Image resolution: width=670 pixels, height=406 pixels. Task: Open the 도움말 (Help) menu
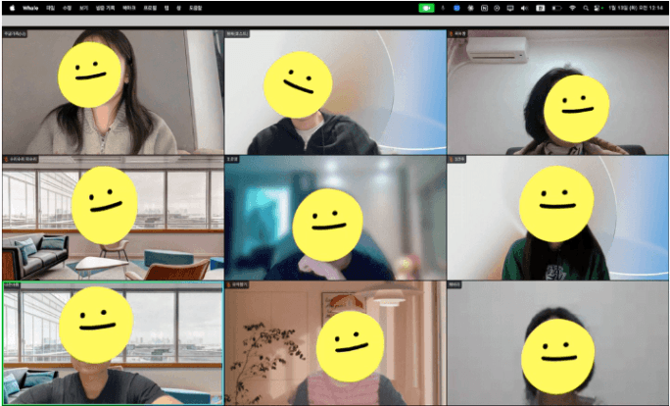(x=195, y=8)
